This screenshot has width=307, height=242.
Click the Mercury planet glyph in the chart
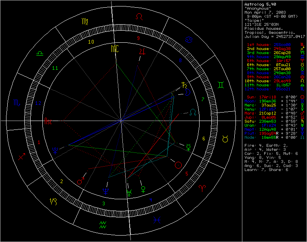(188, 147)
